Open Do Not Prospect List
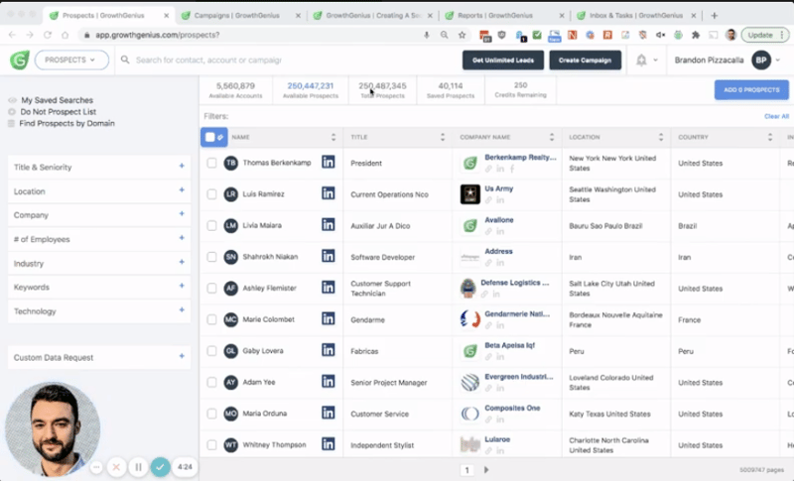This screenshot has width=794, height=481. pos(59,112)
